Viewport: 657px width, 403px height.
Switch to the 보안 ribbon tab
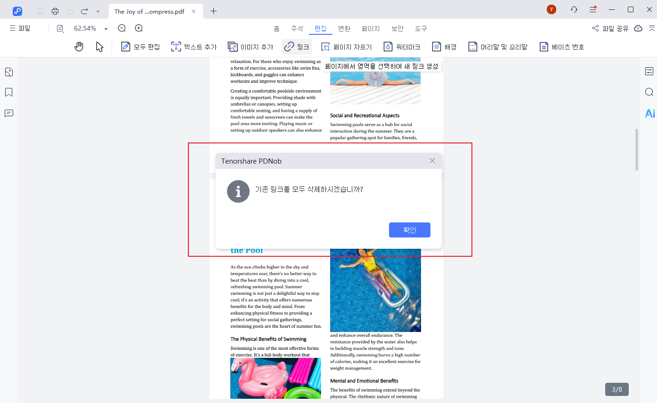click(397, 28)
